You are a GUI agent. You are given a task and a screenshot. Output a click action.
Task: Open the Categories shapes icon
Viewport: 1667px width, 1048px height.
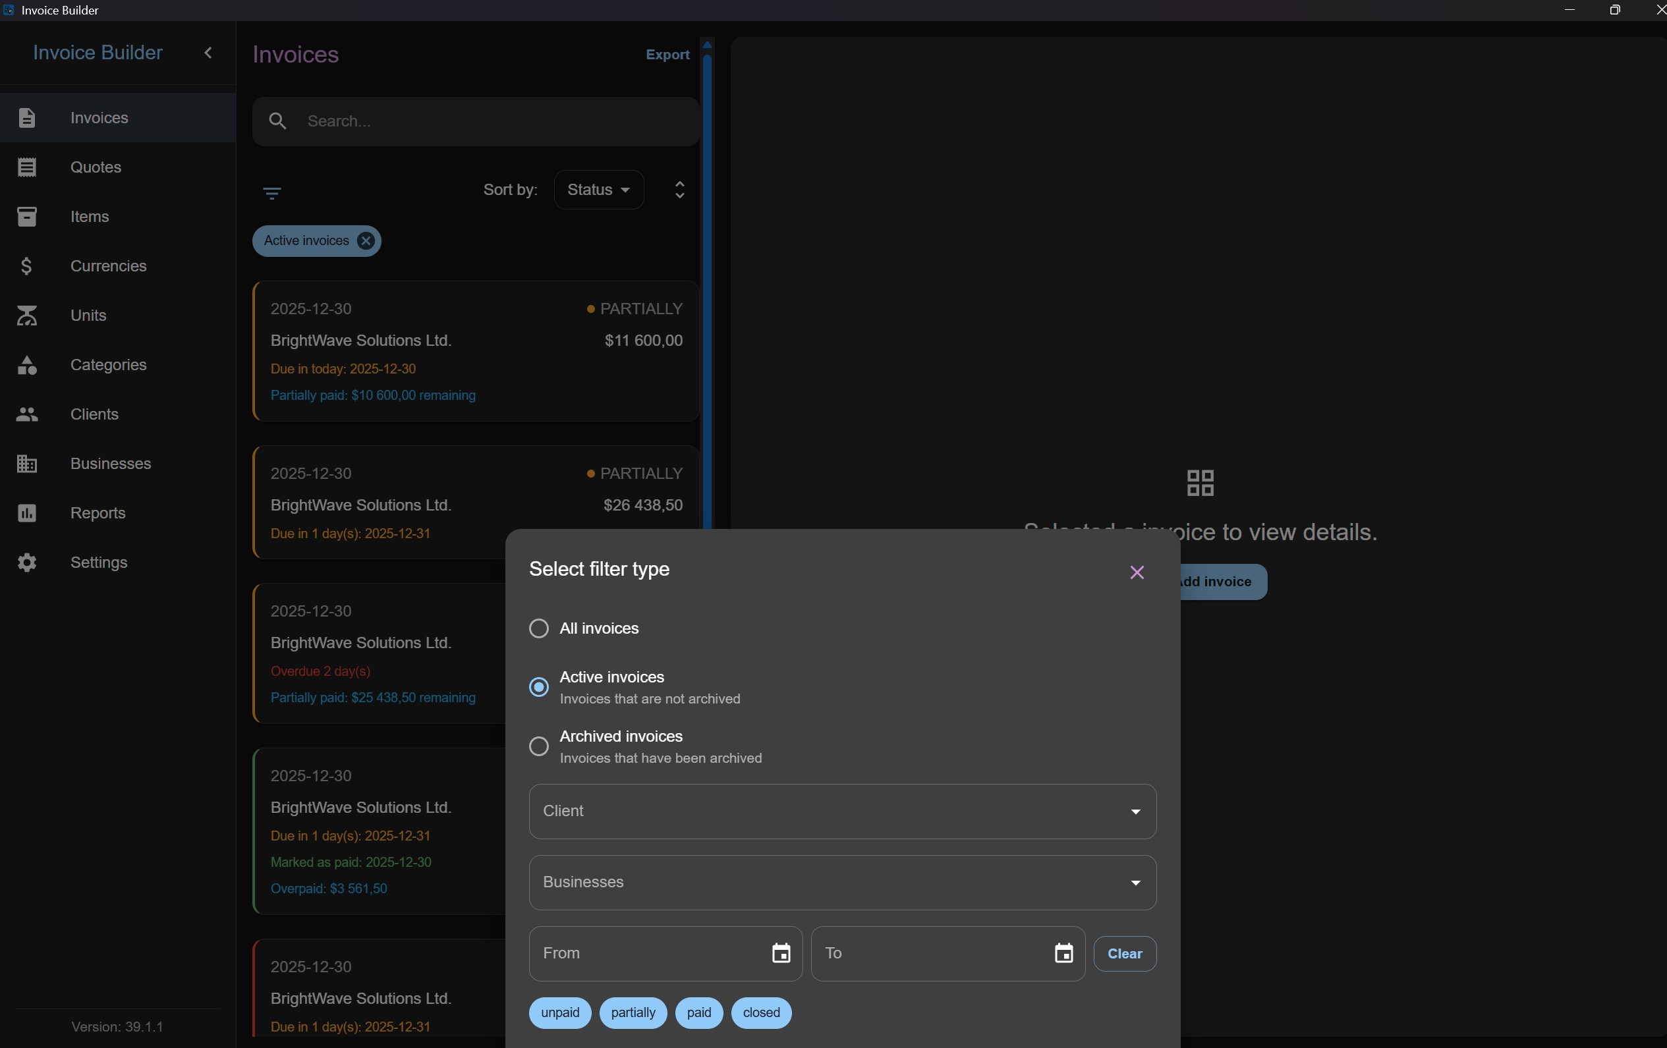tap(26, 365)
